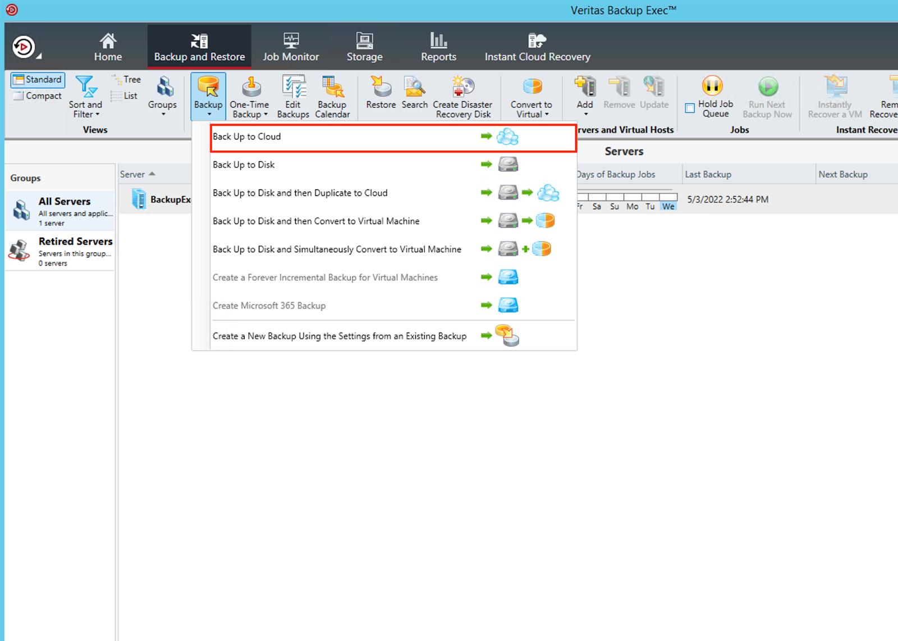898x641 pixels.
Task: Click Edit Backups icon
Action: [293, 97]
